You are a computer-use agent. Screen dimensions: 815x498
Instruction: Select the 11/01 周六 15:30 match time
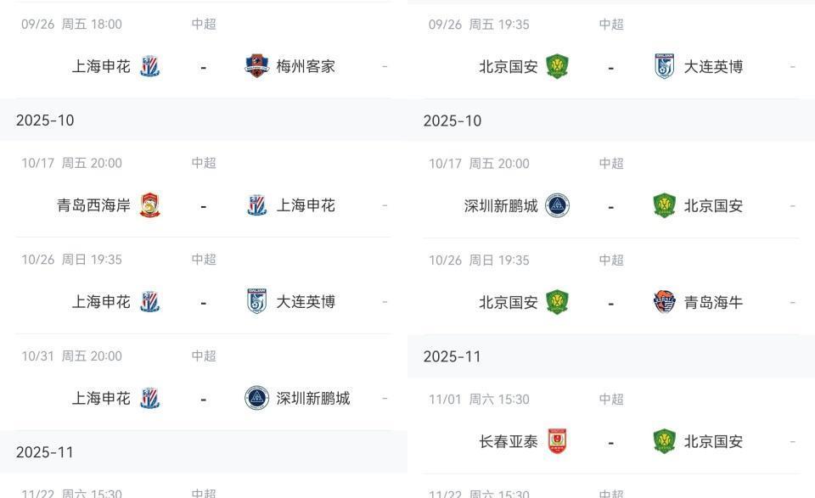coord(479,400)
